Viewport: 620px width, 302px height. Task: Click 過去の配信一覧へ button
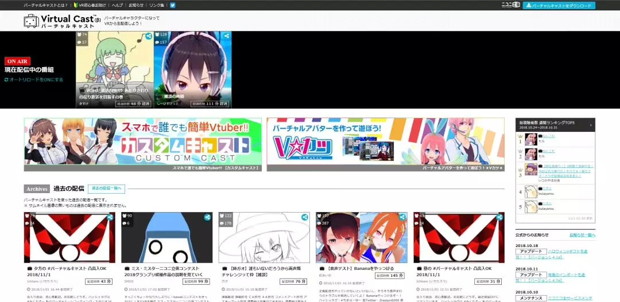point(106,189)
